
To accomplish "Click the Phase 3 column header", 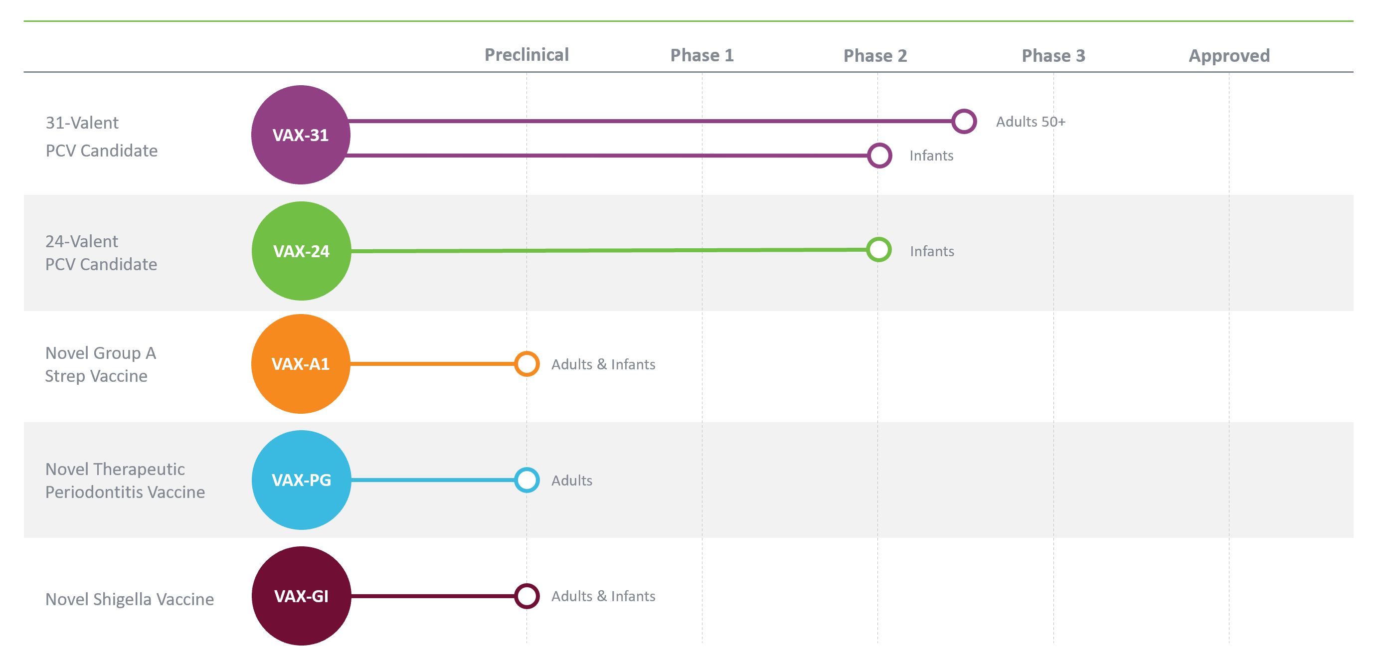I will (1053, 56).
